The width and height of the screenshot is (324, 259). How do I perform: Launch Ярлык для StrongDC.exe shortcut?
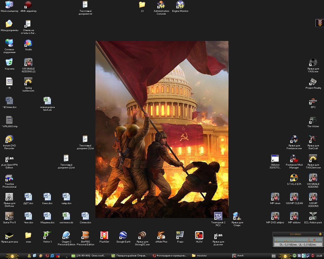142,239
